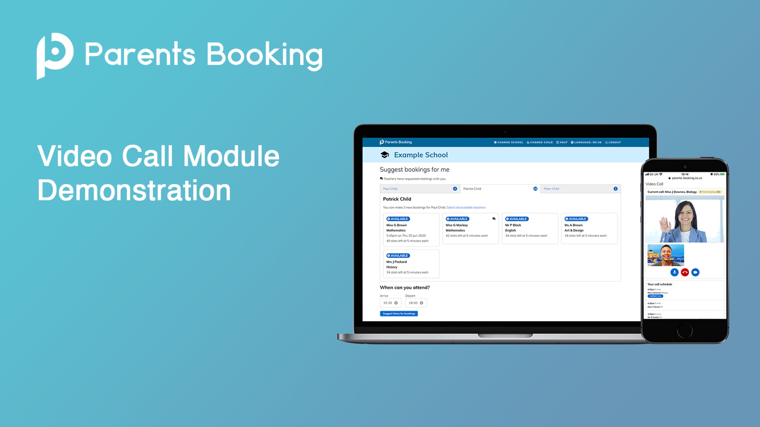Click the parents-booking.co.uk address on phone
Image resolution: width=760 pixels, height=427 pixels.
[687, 178]
